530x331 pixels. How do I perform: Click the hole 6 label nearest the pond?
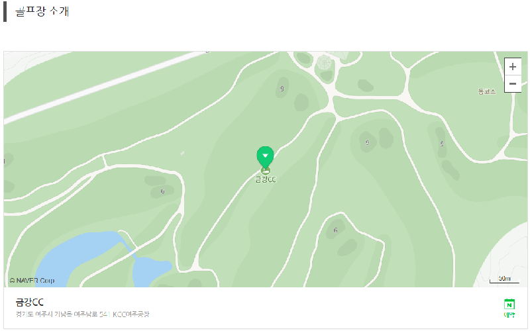pyautogui.click(x=162, y=191)
